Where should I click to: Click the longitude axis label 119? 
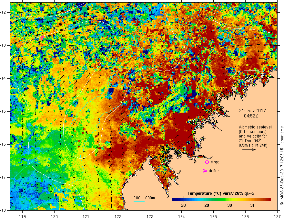(22, 216)
